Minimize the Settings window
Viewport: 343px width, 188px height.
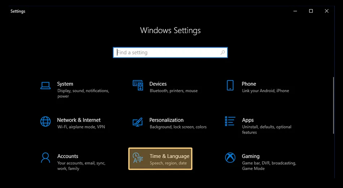tap(295, 11)
